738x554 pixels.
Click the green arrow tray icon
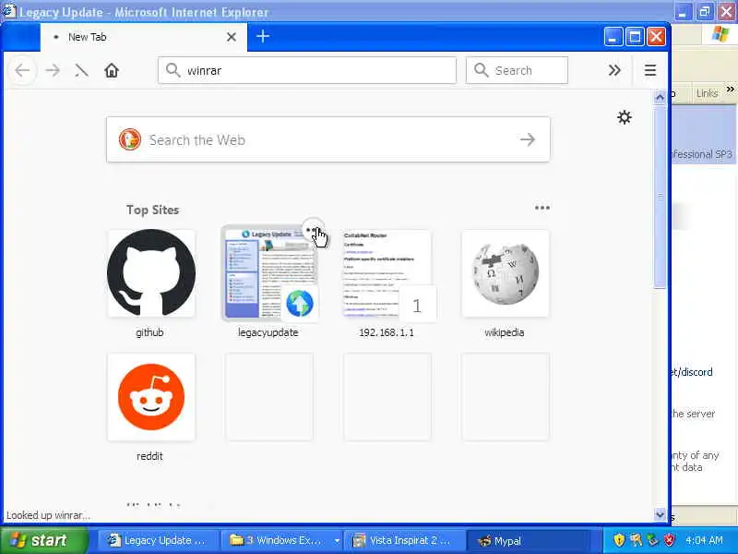[x=652, y=540]
